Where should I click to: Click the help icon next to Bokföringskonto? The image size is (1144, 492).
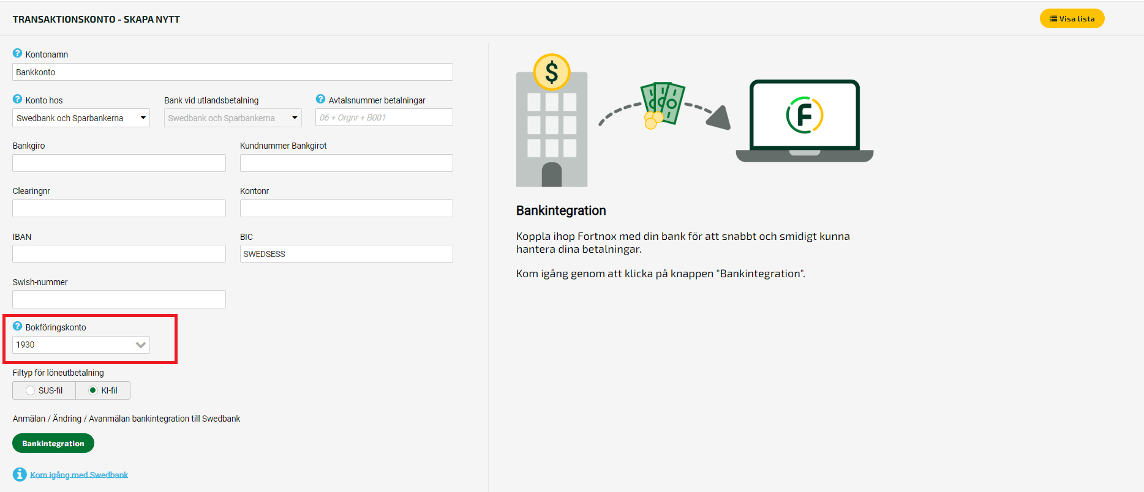point(17,326)
